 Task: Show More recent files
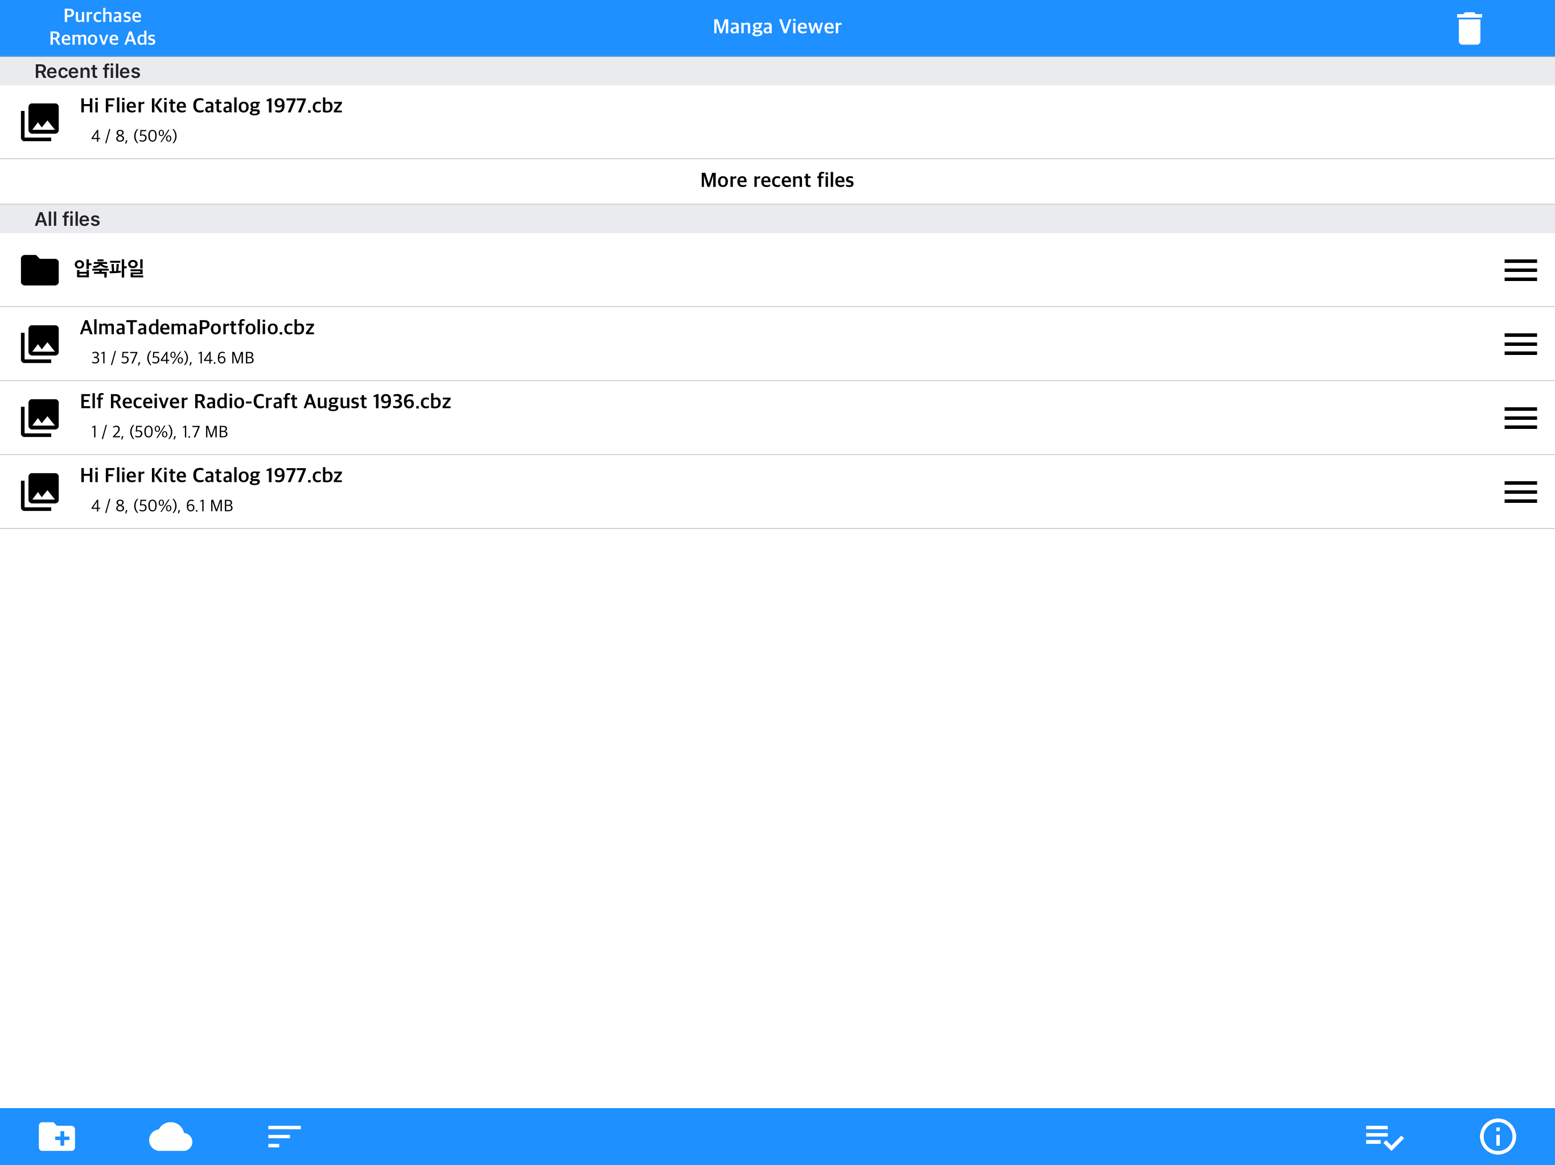(x=777, y=180)
